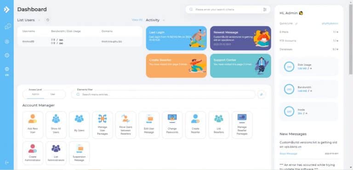Open the My Users tile
353x170 pixels.
pos(79,125)
